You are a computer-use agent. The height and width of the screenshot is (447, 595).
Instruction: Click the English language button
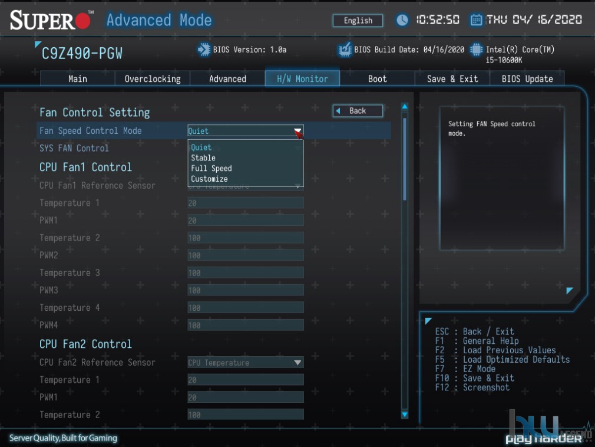pos(358,21)
